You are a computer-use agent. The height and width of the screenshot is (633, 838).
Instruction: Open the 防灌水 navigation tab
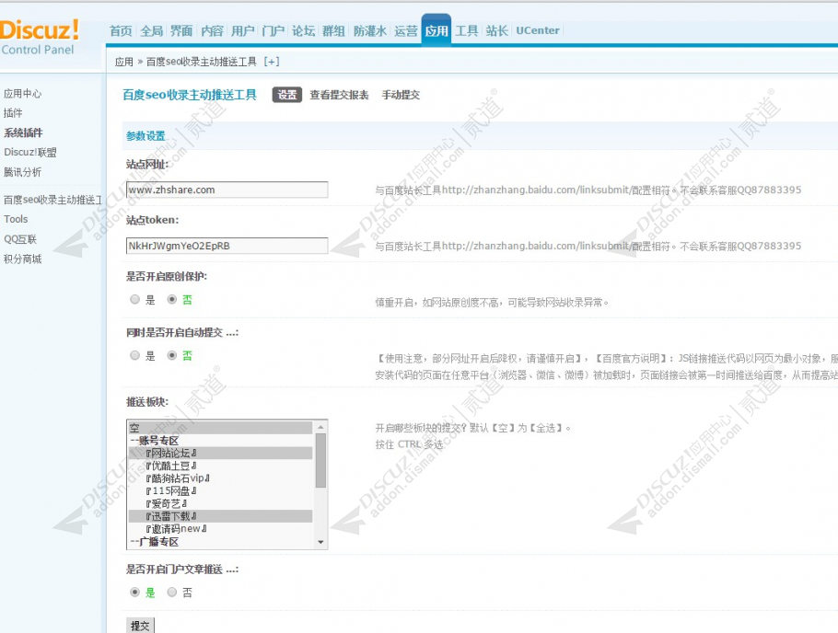pos(370,31)
